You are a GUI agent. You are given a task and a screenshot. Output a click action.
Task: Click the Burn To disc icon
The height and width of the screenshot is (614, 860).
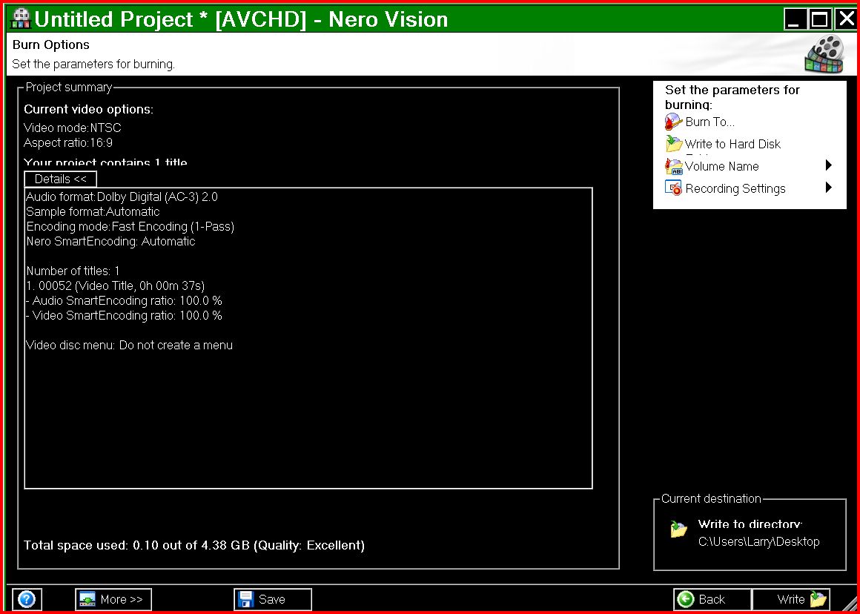click(x=674, y=122)
